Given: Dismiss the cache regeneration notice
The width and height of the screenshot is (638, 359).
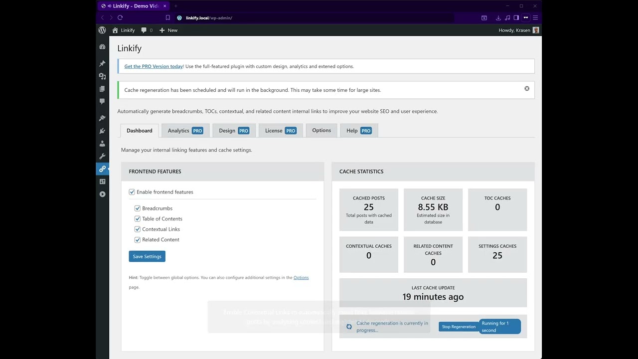Looking at the screenshot, I should pos(527,88).
